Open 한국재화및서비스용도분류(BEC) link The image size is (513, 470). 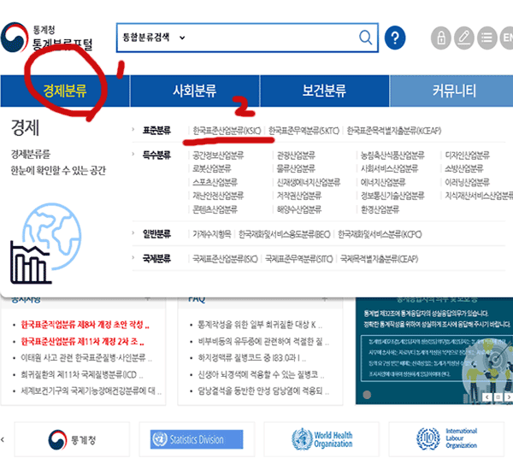(285, 234)
